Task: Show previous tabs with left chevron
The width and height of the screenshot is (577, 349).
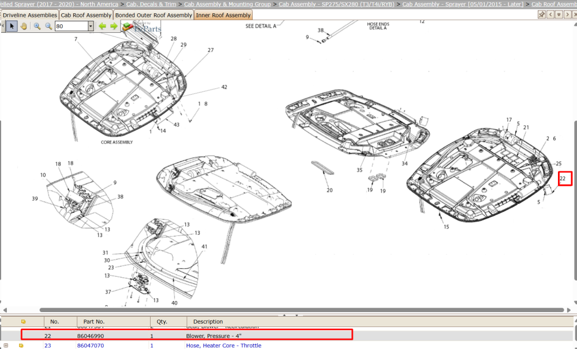Action: (x=550, y=14)
